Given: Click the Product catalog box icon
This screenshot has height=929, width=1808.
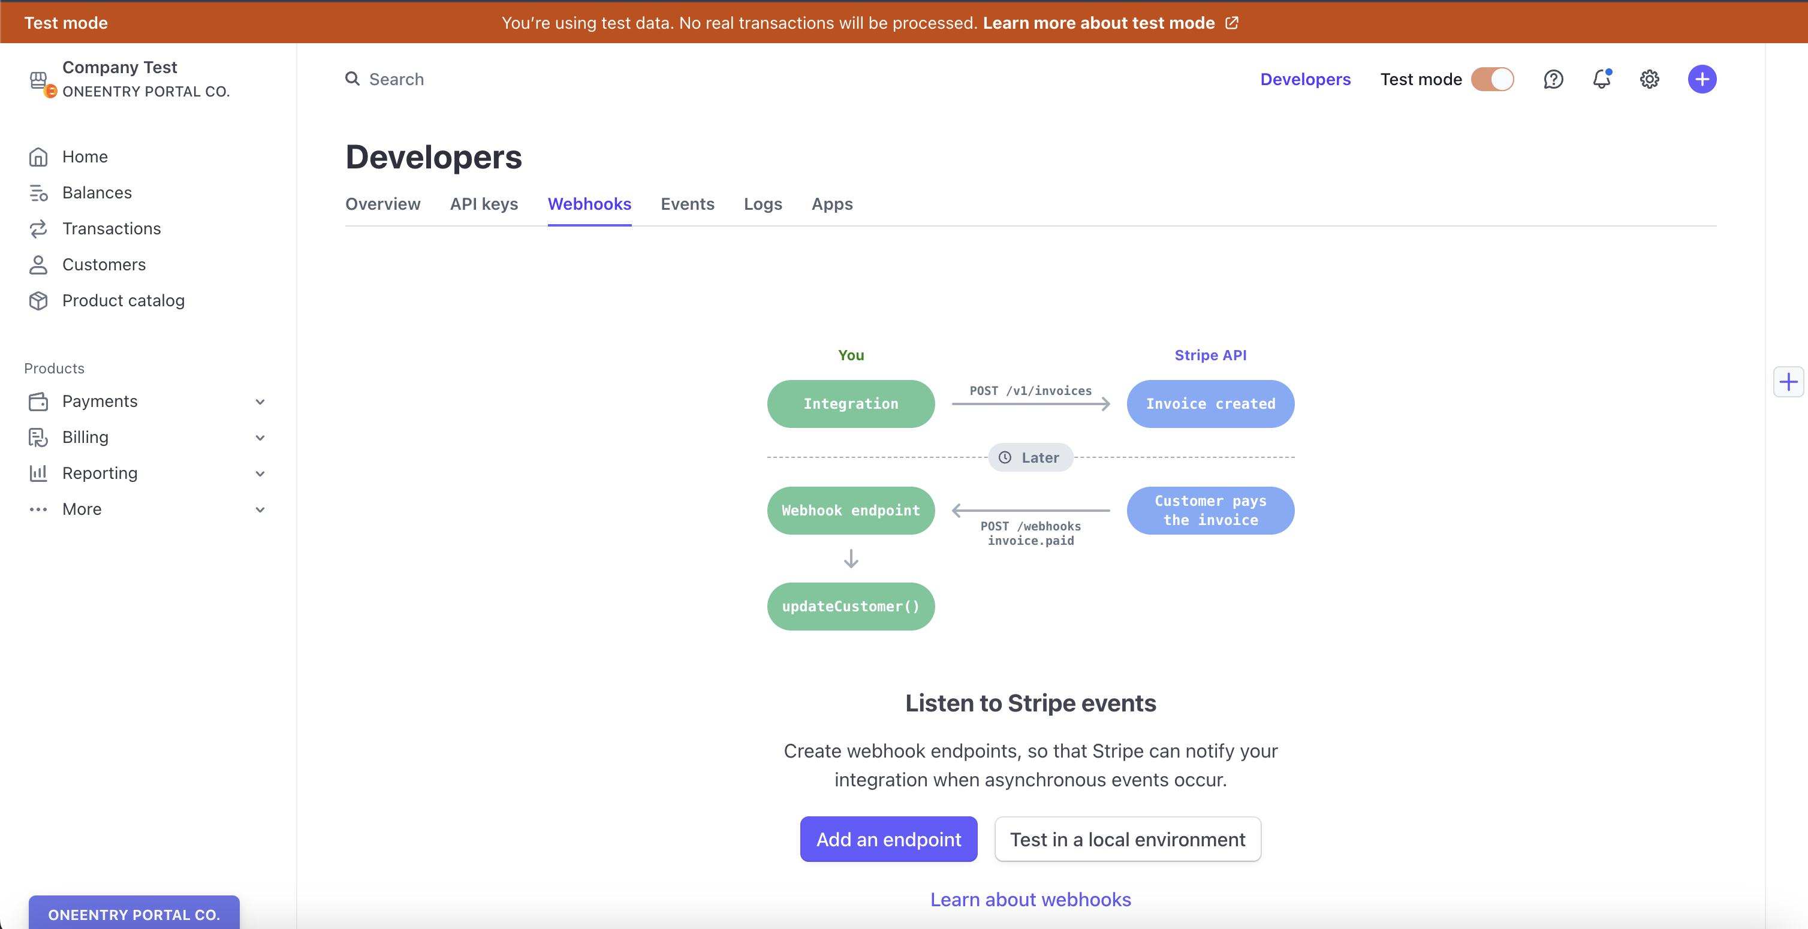Looking at the screenshot, I should pyautogui.click(x=38, y=300).
